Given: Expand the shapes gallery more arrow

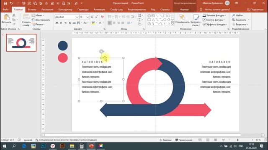Looking at the screenshot, I should (173, 24).
